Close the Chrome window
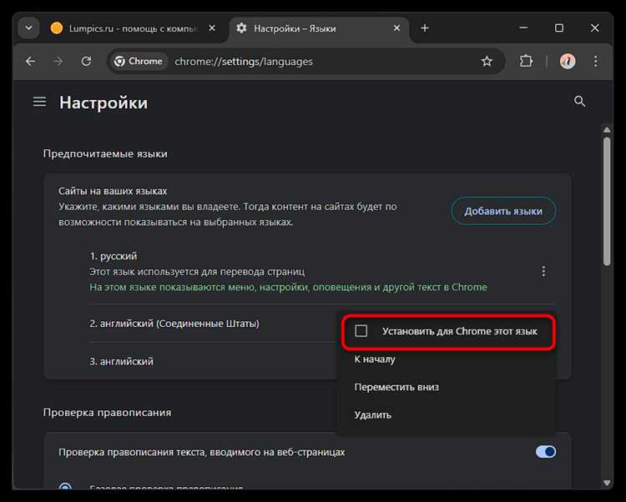 pos(594,28)
